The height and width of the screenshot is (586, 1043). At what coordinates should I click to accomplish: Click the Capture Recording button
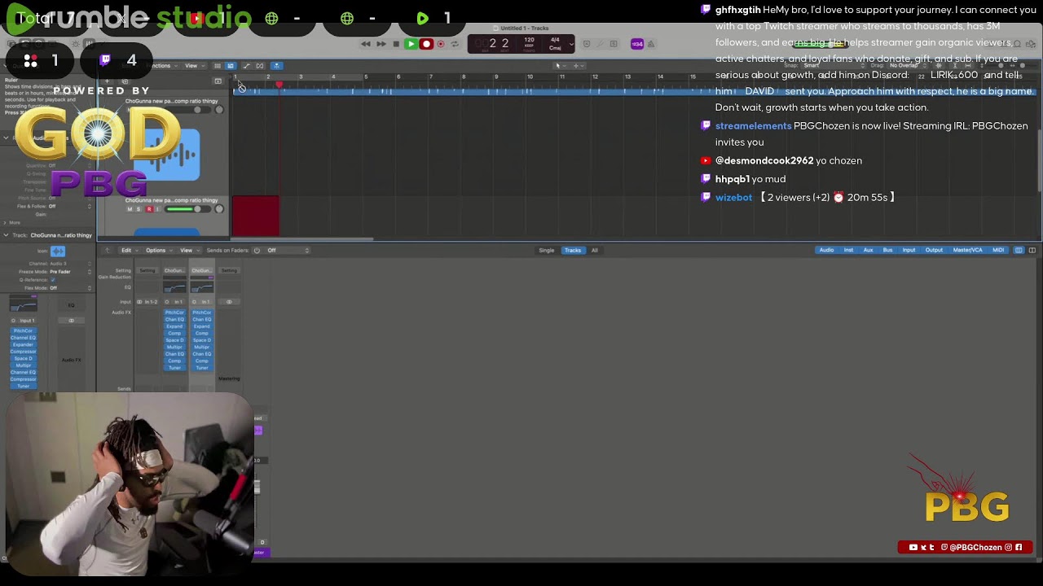click(x=442, y=44)
